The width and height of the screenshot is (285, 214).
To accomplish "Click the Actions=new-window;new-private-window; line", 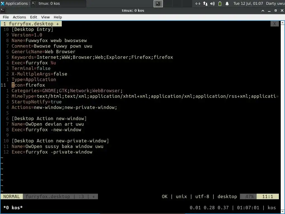I will tap(64, 107).
